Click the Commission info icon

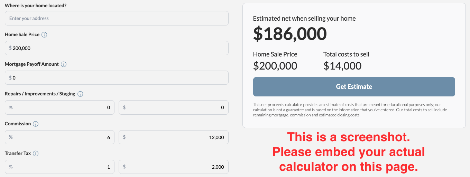tap(36, 124)
